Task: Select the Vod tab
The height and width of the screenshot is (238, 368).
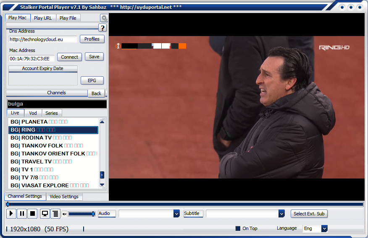Action: (x=33, y=113)
